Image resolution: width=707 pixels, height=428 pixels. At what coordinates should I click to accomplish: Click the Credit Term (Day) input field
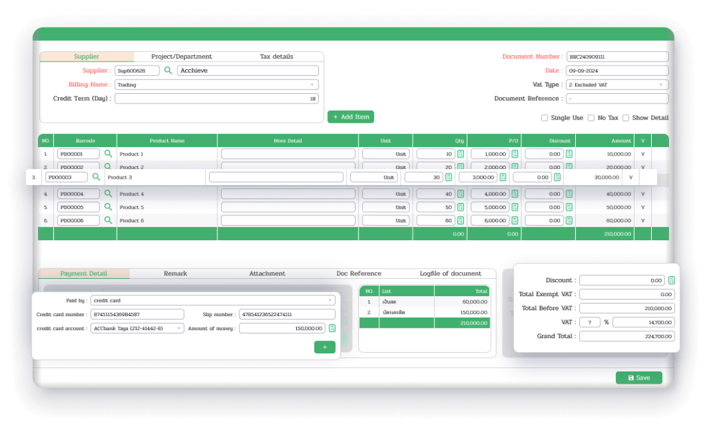click(x=216, y=99)
